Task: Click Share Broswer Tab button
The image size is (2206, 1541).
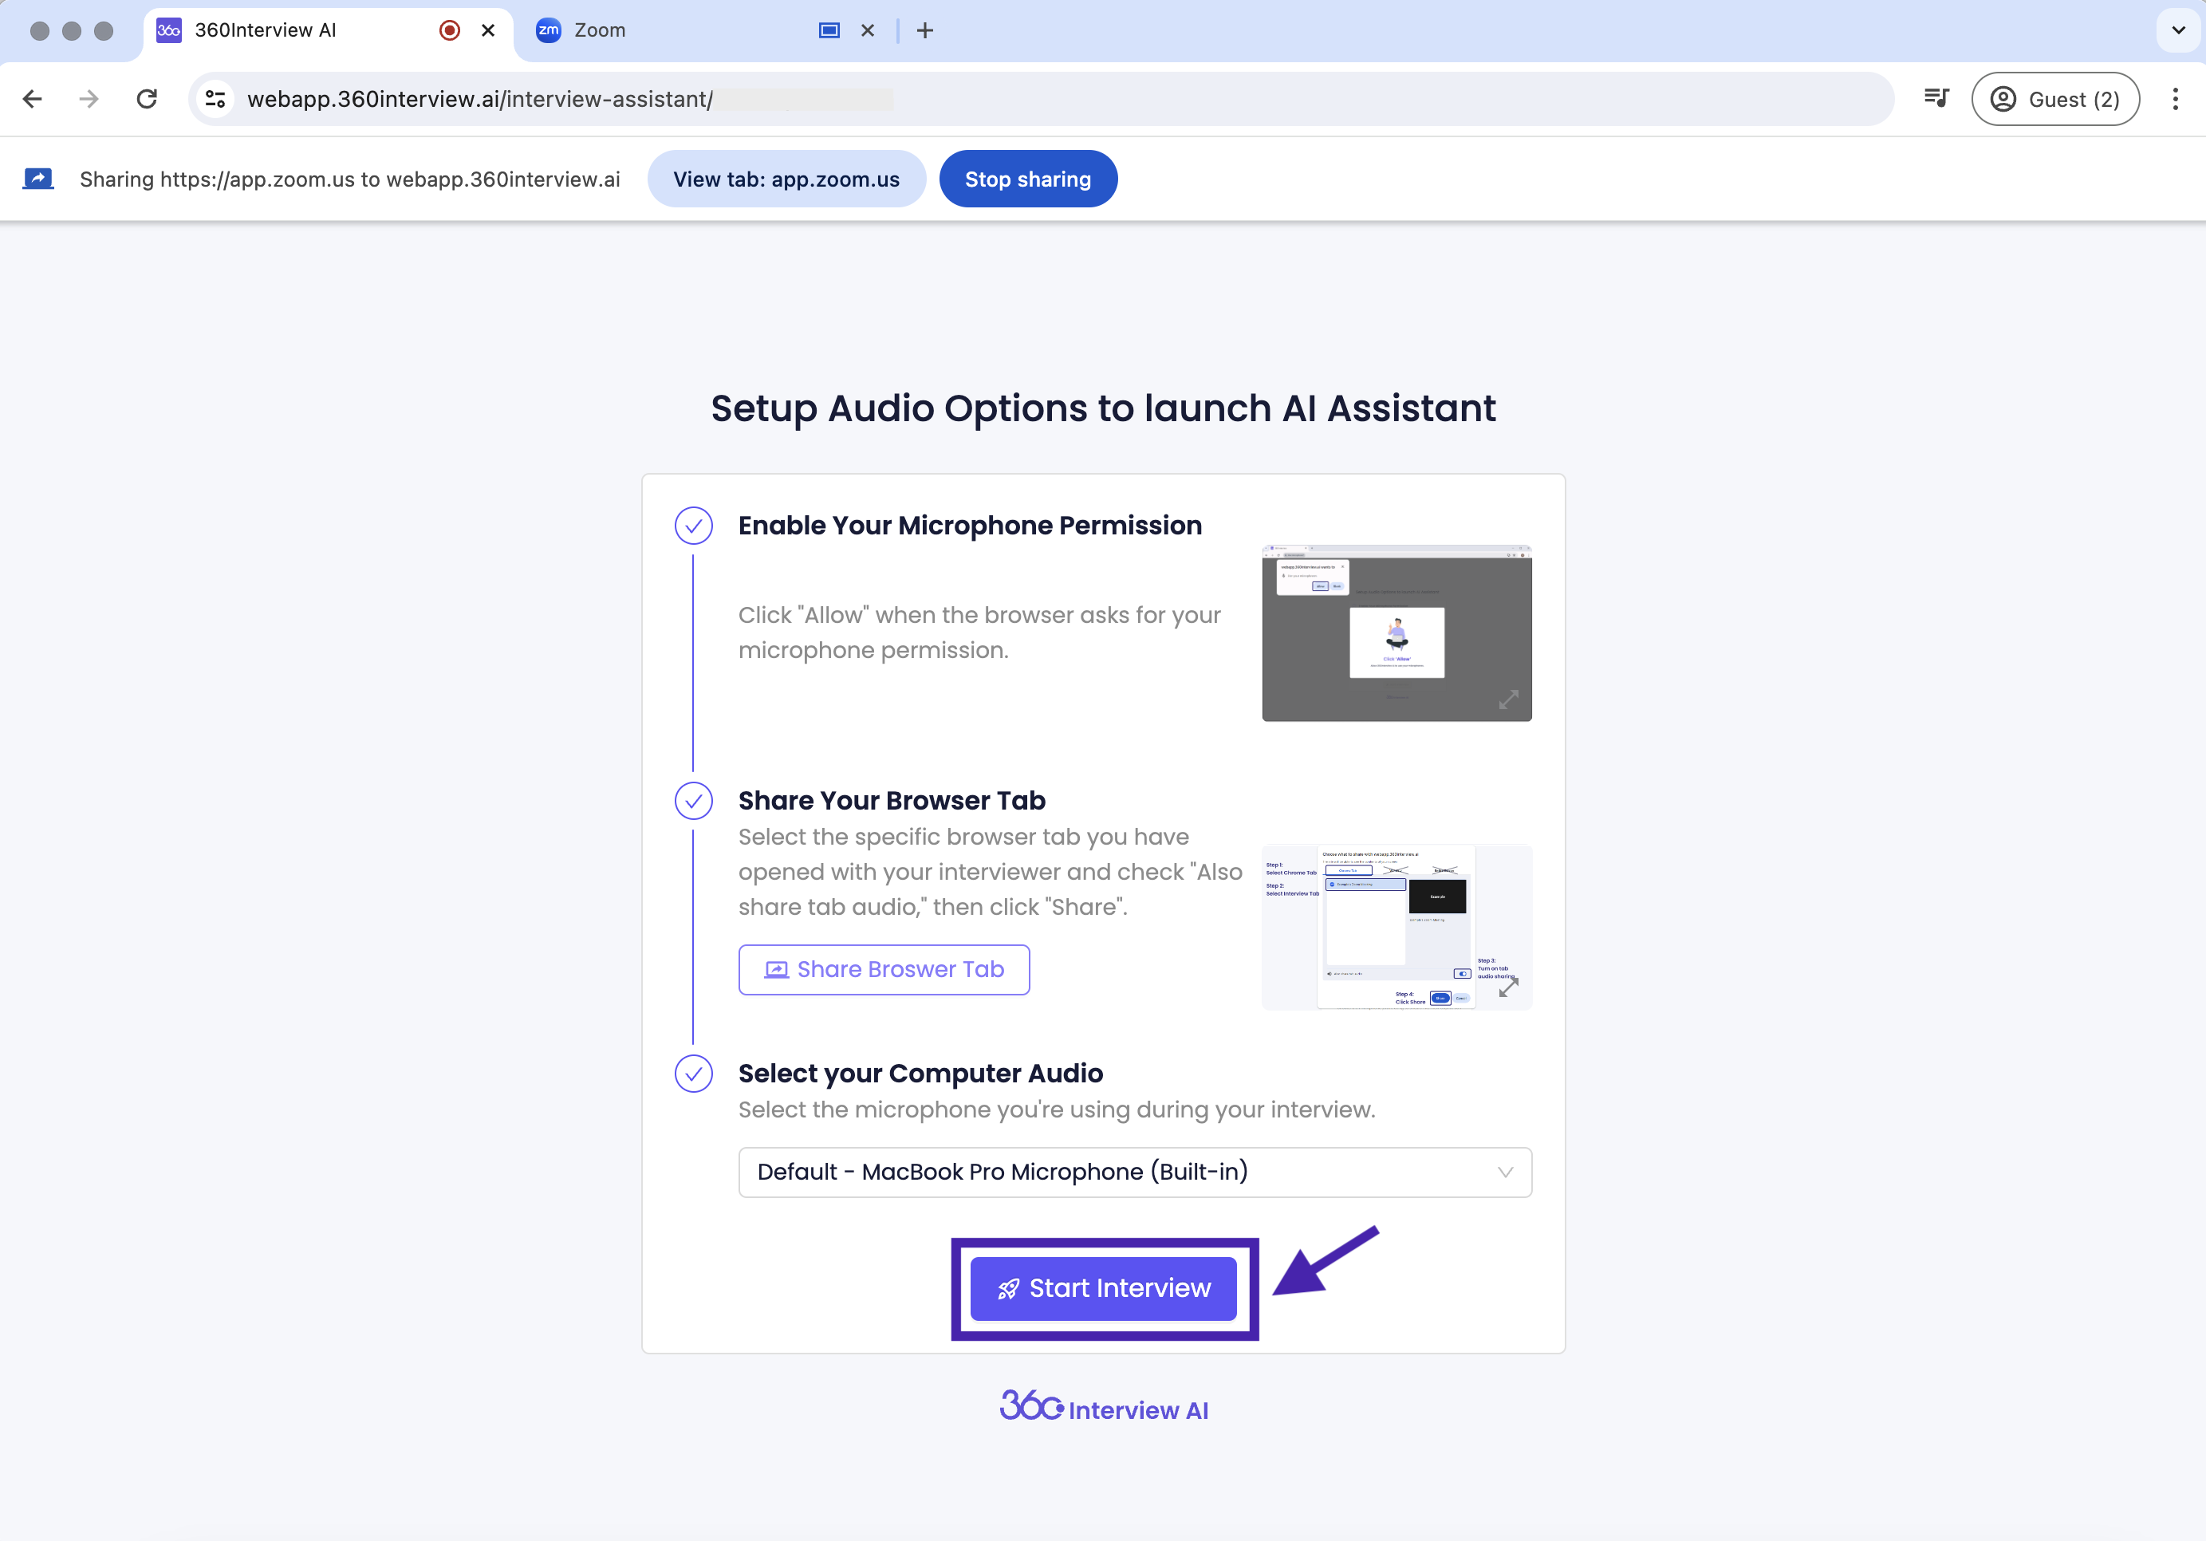Action: (883, 969)
